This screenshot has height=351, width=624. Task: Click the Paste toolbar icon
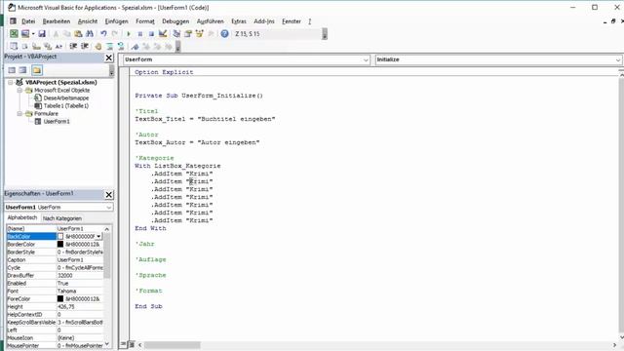[x=78, y=34]
